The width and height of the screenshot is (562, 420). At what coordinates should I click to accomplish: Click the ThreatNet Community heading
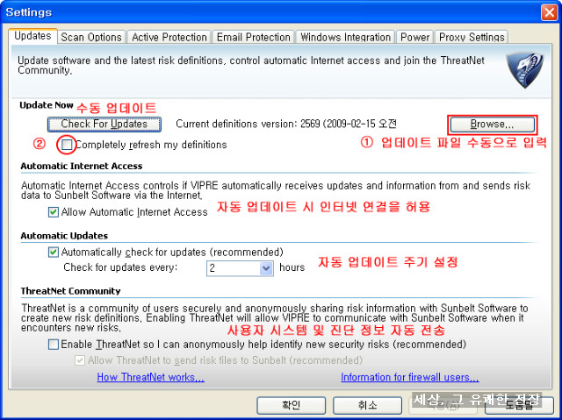pyautogui.click(x=70, y=291)
